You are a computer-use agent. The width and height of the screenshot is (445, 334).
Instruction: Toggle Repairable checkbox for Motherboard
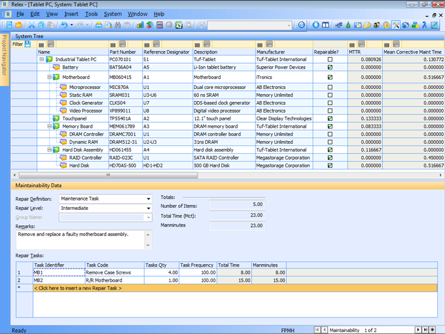pyautogui.click(x=330, y=77)
